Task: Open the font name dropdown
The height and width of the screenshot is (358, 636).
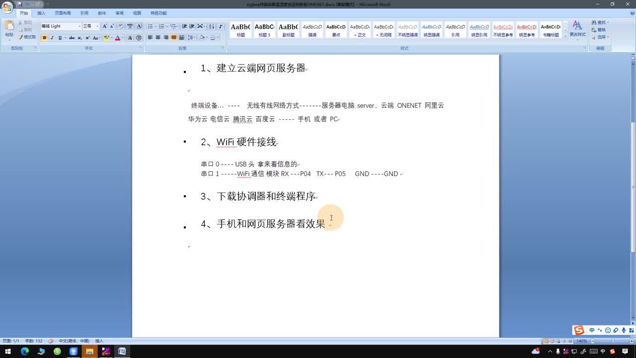Action: point(79,26)
